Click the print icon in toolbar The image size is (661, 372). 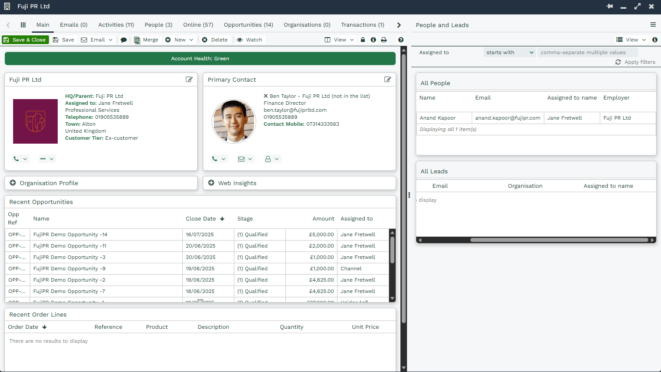click(384, 40)
